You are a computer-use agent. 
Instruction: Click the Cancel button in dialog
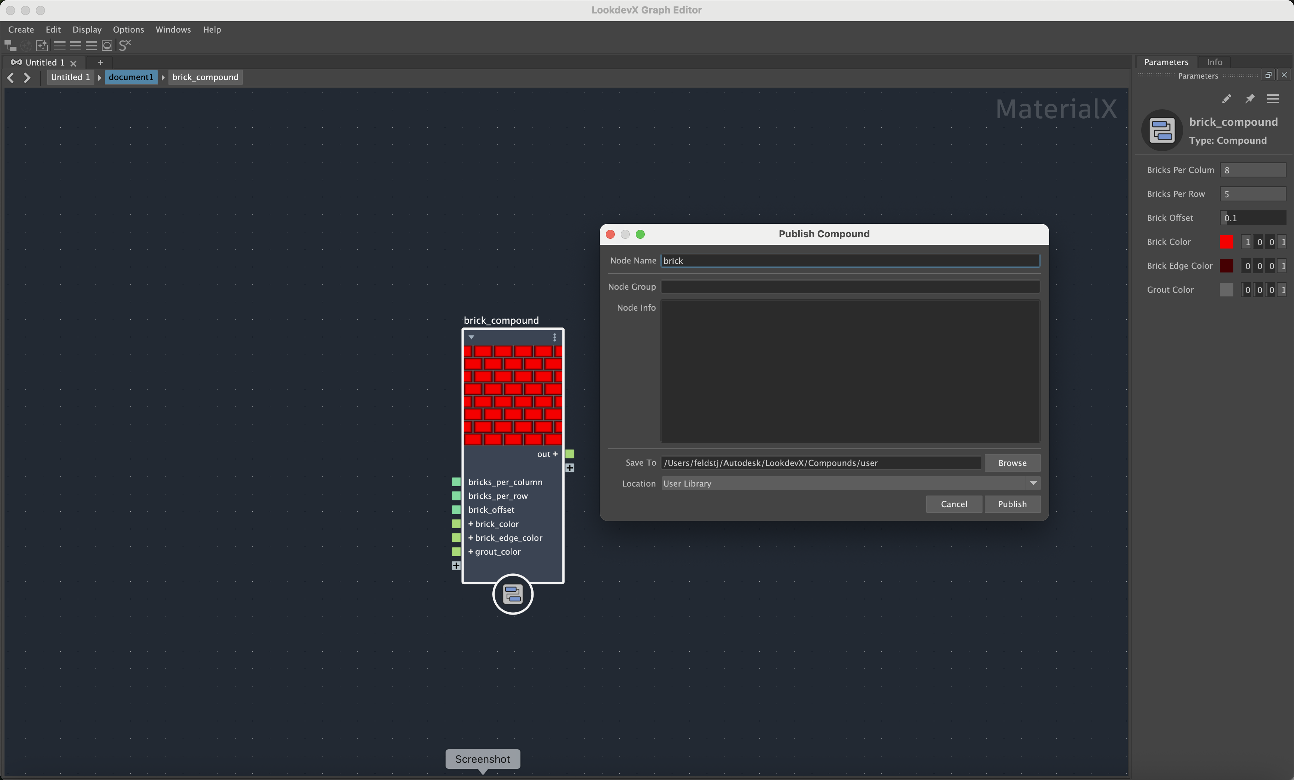(x=954, y=504)
